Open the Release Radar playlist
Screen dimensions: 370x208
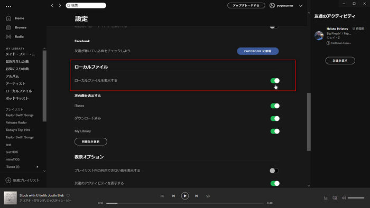click(x=16, y=122)
